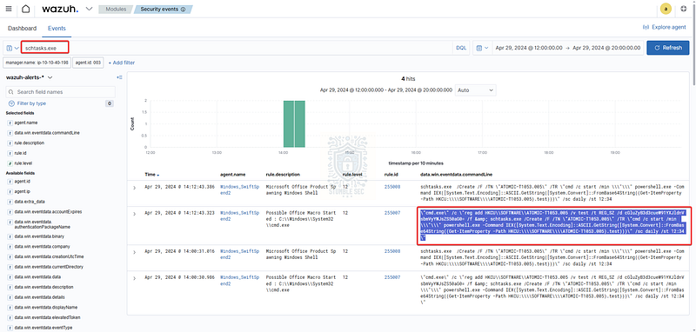Open agent Windows_SwiftSpend2 in the 14:00:30.986 row

click(x=240, y=280)
